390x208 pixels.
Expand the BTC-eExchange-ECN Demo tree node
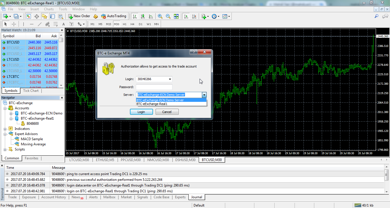[x=11, y=113]
